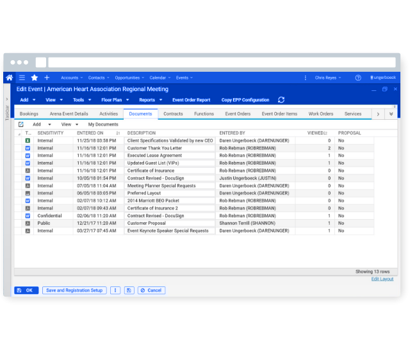Click the Customer Proposal description field

170,223
